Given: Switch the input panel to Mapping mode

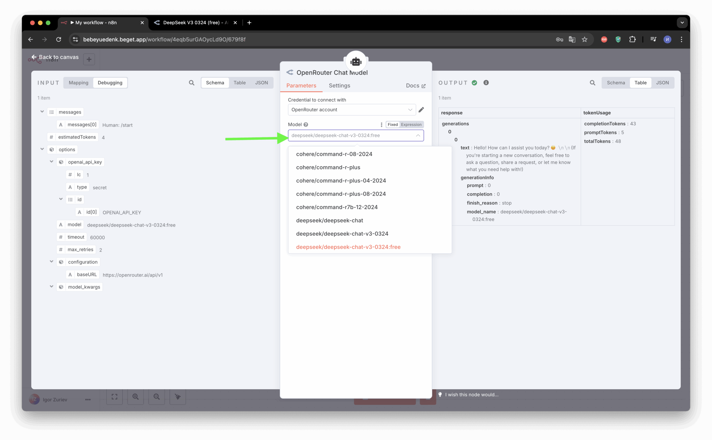Looking at the screenshot, I should point(78,83).
